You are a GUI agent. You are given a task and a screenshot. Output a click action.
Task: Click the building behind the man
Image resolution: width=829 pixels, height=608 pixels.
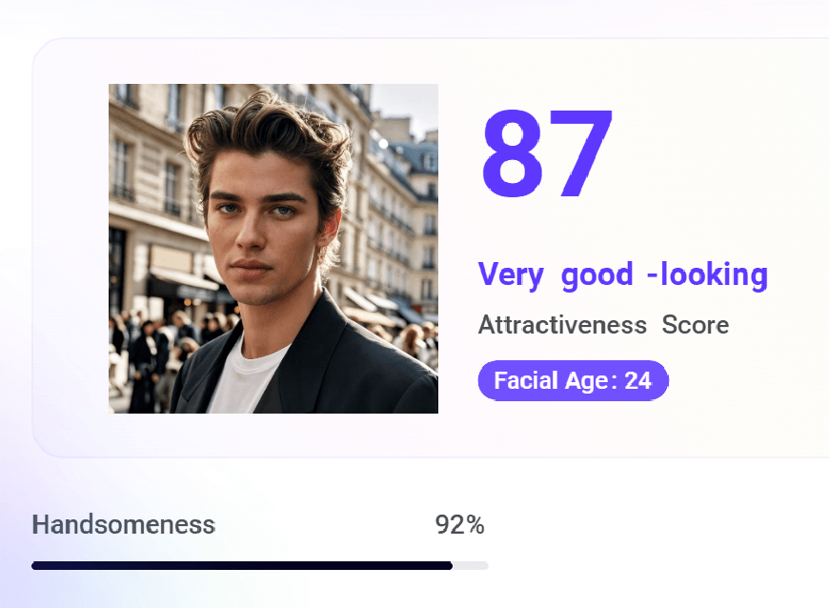pos(143,172)
